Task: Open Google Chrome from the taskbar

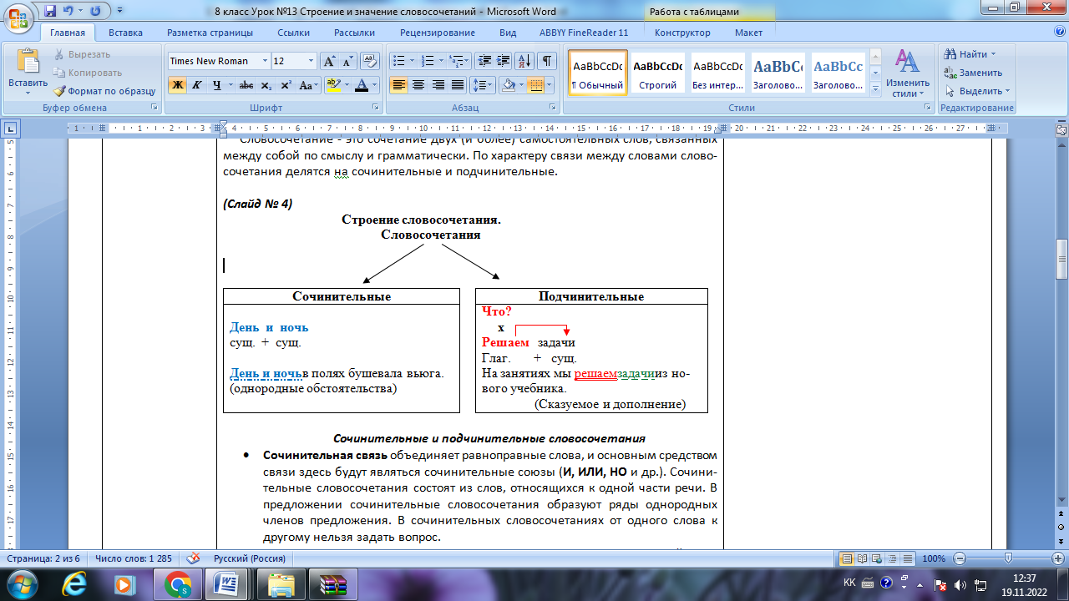Action: pyautogui.click(x=178, y=583)
